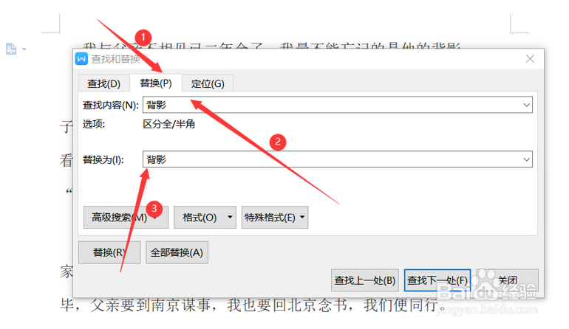Expand the arrow beside the document icon
Image resolution: width=569 pixels, height=329 pixels.
pos(24,49)
